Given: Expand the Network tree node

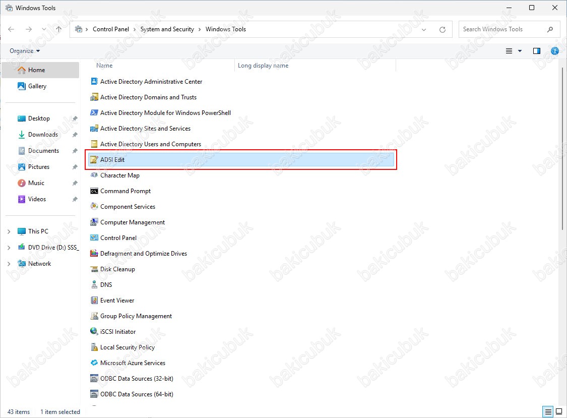Looking at the screenshot, I should coord(9,264).
